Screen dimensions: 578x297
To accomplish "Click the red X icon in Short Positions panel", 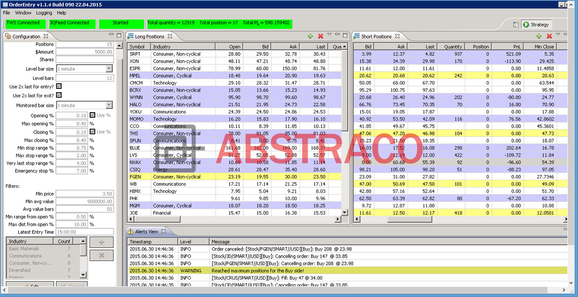I will coord(549,36).
